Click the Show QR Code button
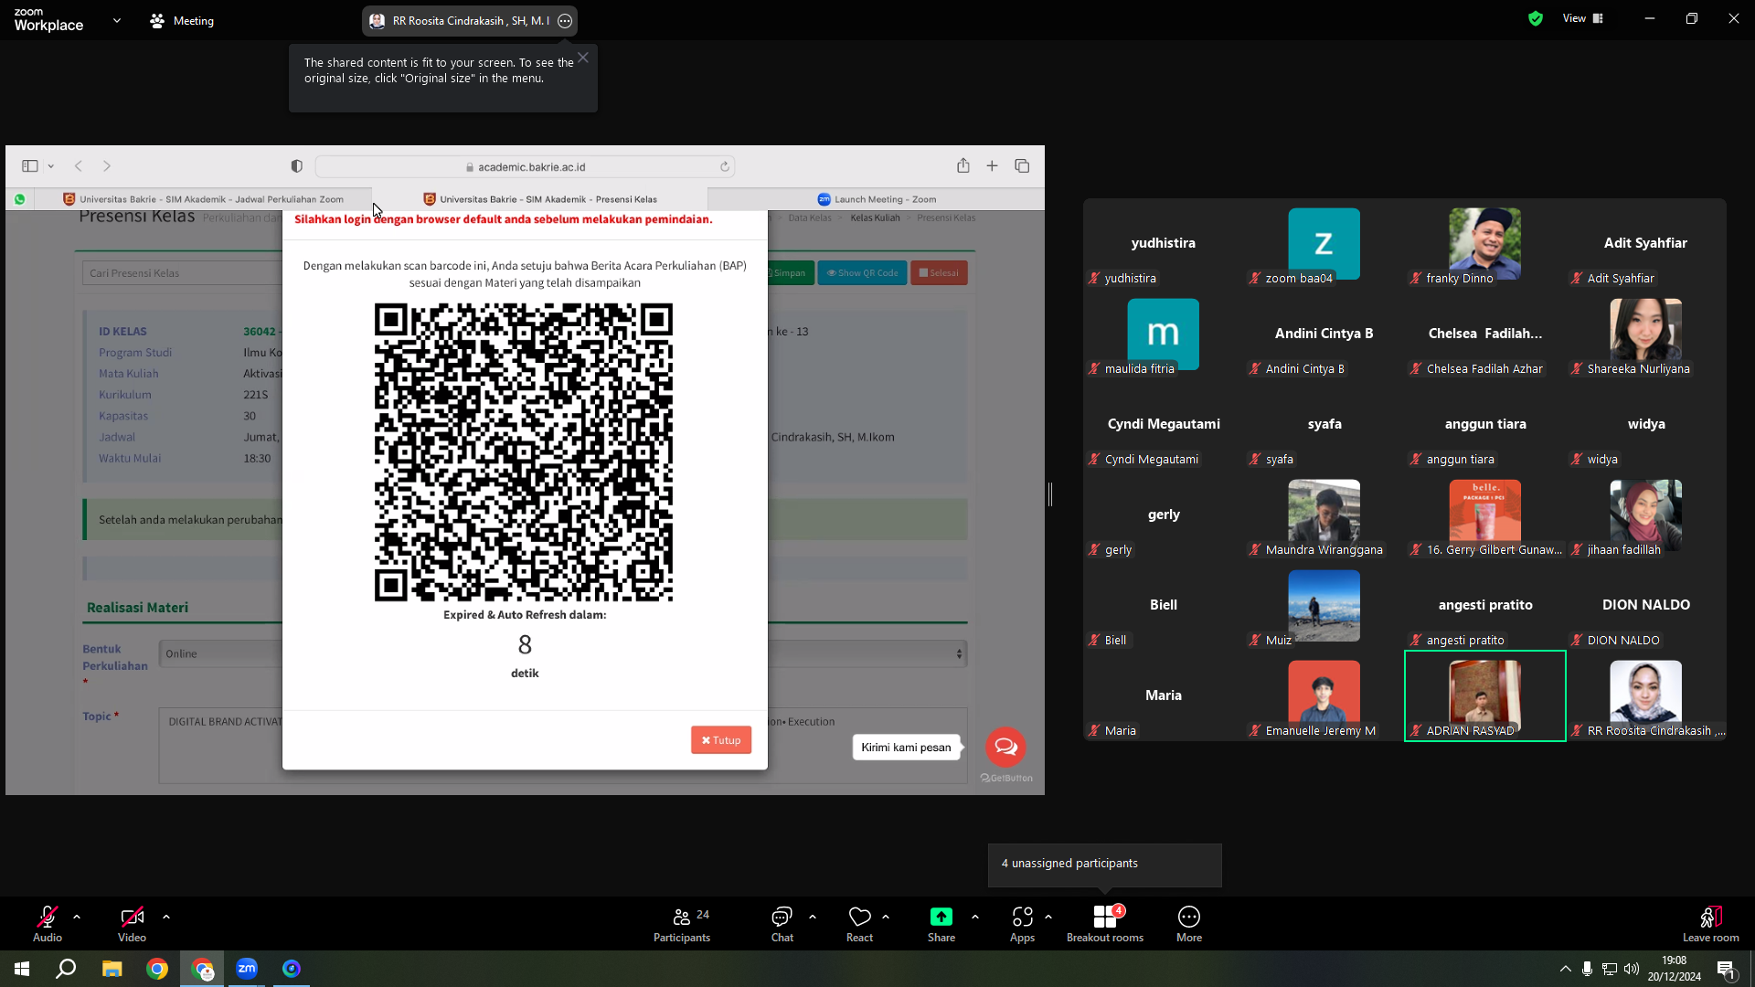The width and height of the screenshot is (1755, 987). pyautogui.click(x=863, y=273)
